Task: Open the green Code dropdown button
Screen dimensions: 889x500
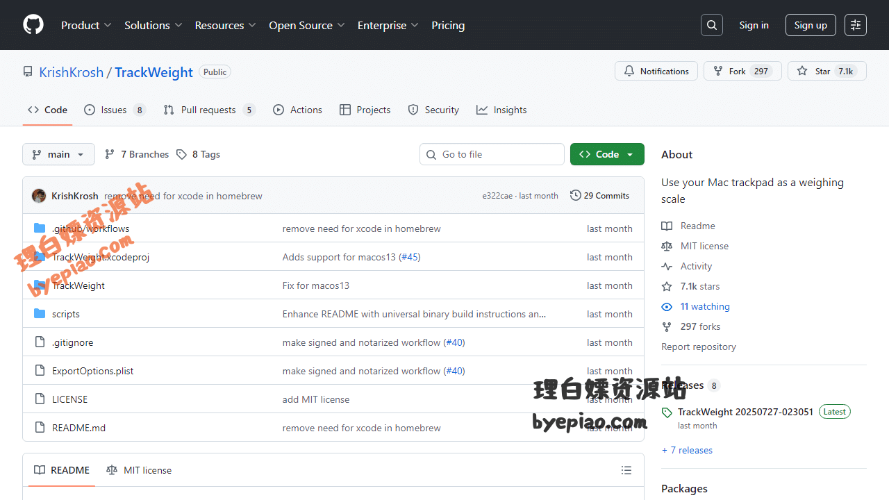Action: pos(607,154)
